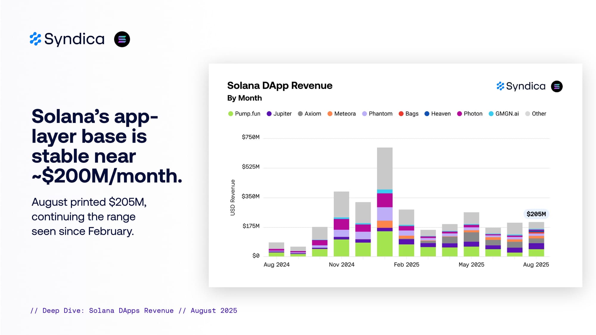Toggle the Phantom legend entry
596x335 pixels.
(377, 114)
